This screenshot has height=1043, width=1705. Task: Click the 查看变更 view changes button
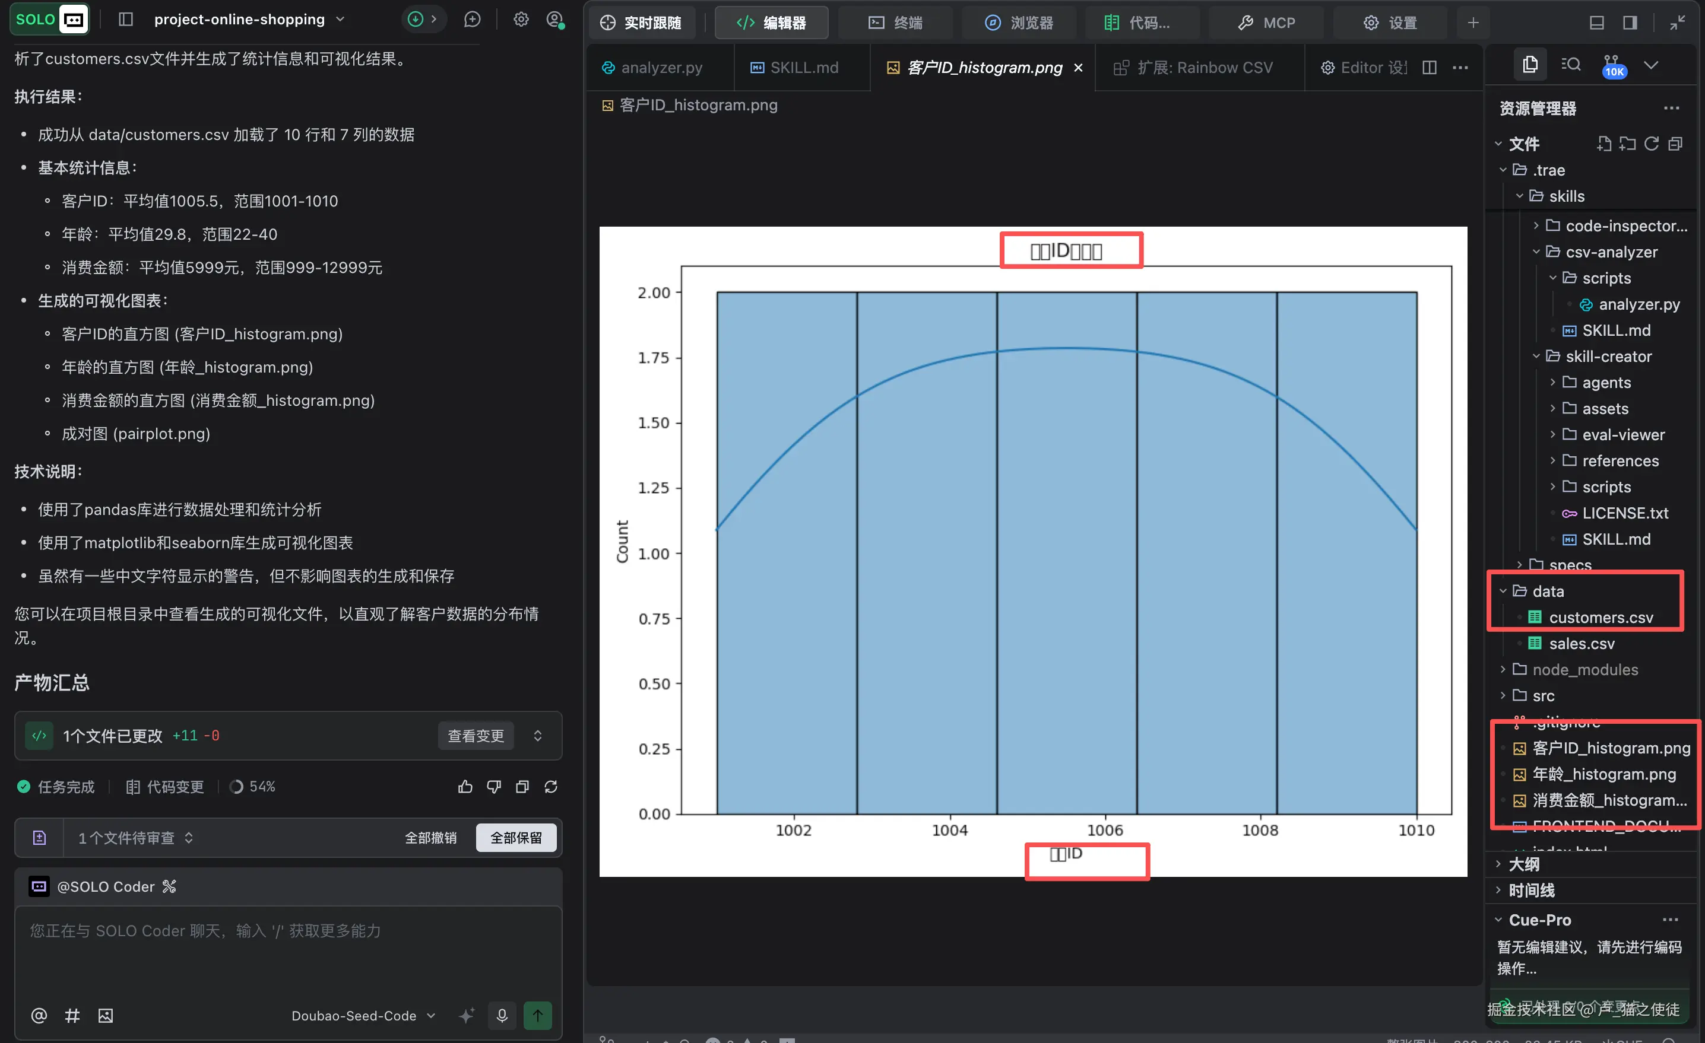[x=476, y=735]
